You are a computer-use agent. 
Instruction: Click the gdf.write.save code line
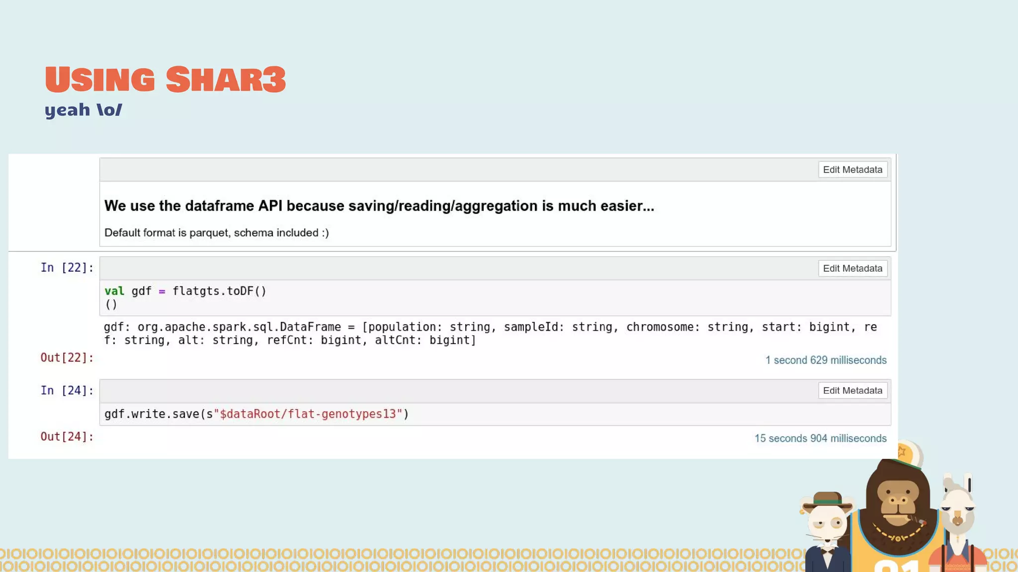[x=256, y=414]
